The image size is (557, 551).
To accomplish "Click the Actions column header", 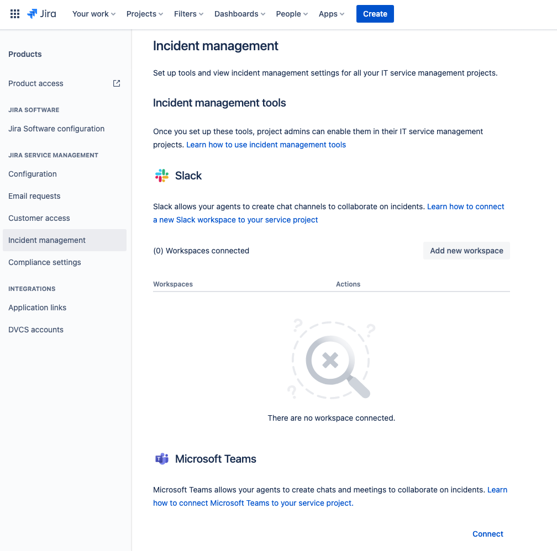I will point(348,284).
